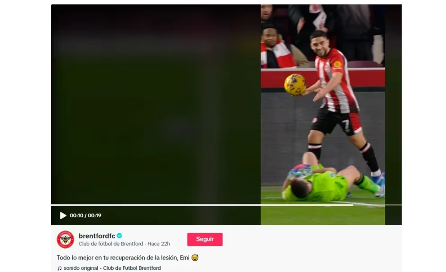Click the 00:10 / 00:19 time display
This screenshot has height=272, width=446.
pyautogui.click(x=85, y=215)
